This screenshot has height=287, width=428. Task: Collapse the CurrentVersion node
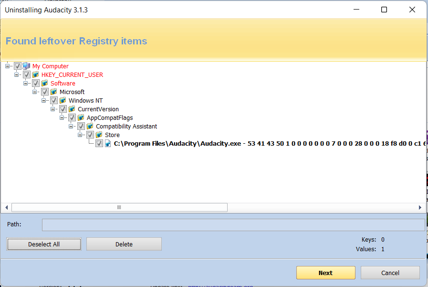(52, 109)
